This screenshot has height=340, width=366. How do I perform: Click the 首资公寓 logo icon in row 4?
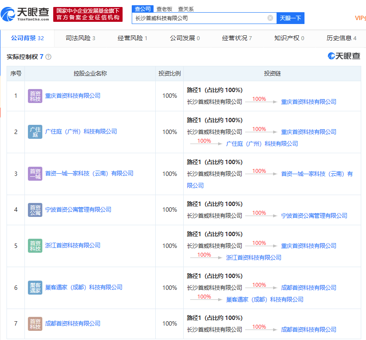[35, 209]
